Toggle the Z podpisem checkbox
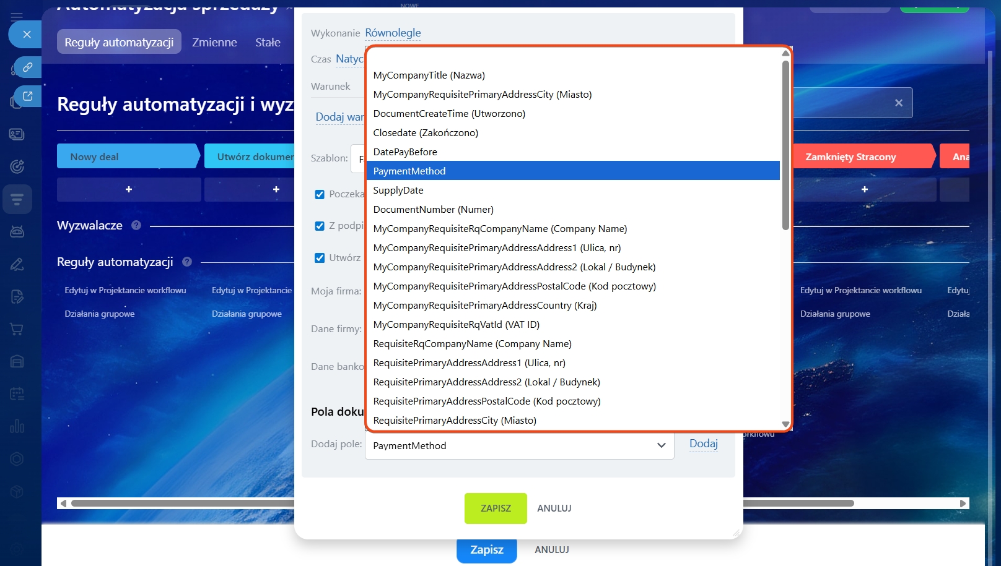Image resolution: width=1001 pixels, height=566 pixels. [x=320, y=226]
